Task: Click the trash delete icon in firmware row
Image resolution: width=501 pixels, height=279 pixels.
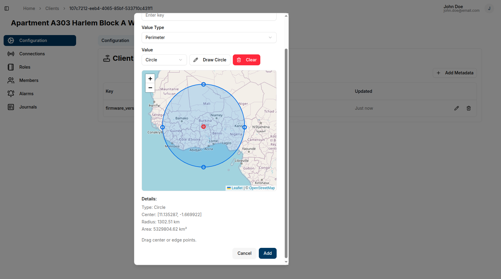Action: click(x=468, y=108)
